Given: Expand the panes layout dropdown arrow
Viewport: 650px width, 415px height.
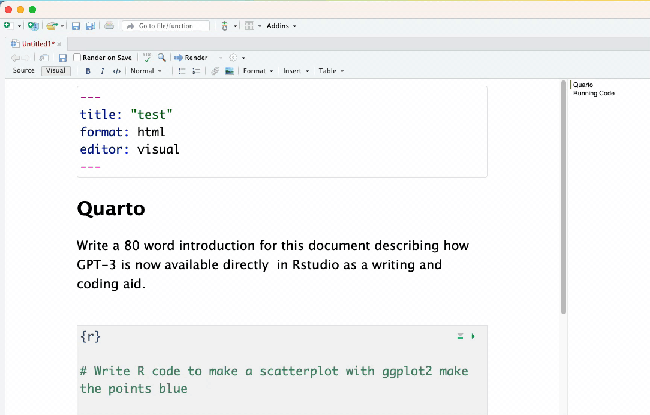Looking at the screenshot, I should pyautogui.click(x=260, y=26).
